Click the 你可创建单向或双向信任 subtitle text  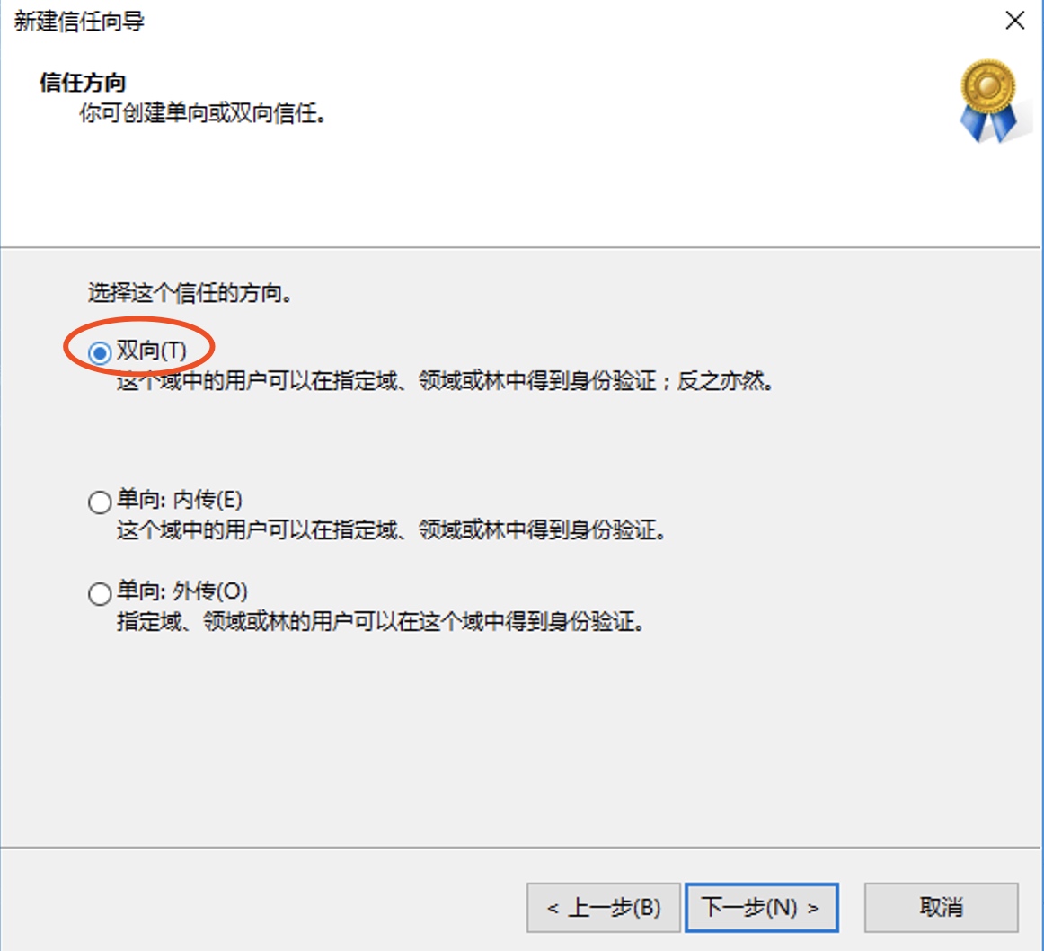[202, 113]
